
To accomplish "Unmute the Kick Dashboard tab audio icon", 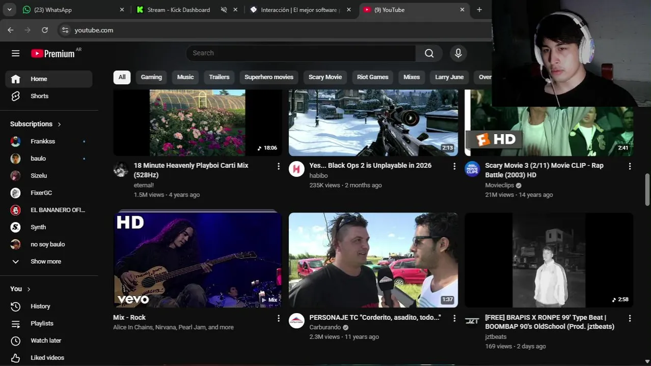I will point(224,10).
